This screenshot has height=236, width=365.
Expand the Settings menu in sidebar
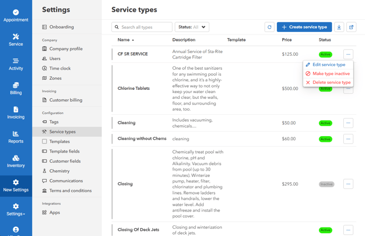pyautogui.click(x=16, y=210)
